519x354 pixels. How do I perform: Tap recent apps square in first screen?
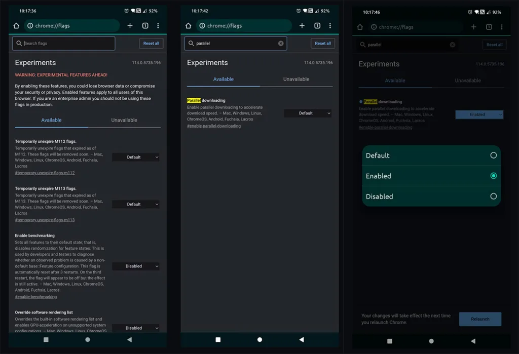pos(46,339)
